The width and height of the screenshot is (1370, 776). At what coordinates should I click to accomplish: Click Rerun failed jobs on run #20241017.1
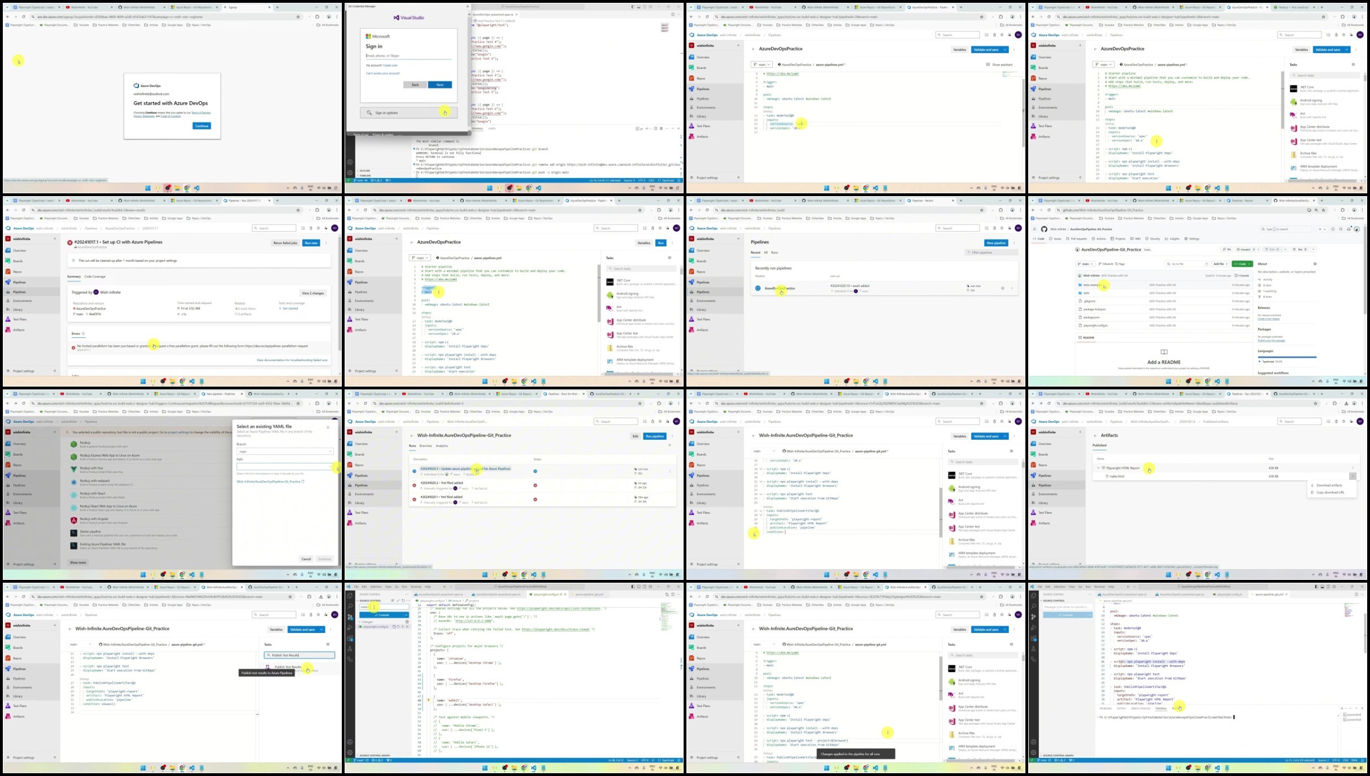[285, 243]
